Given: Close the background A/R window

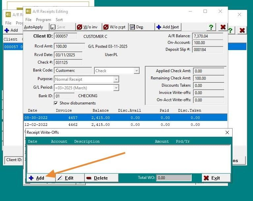Looking at the screenshot, I should (239, 14).
